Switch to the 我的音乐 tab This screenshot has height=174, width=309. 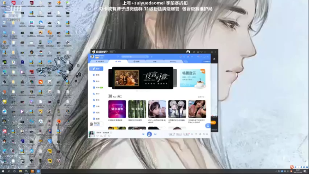[x=100, y=61]
